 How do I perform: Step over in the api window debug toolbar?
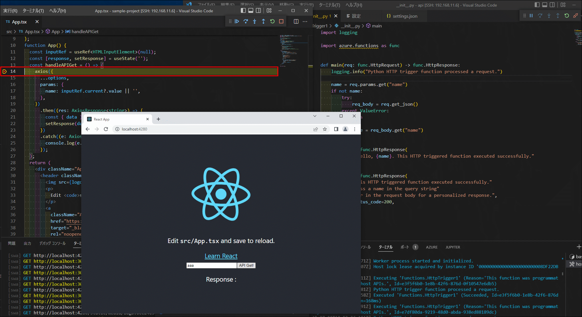(x=540, y=16)
